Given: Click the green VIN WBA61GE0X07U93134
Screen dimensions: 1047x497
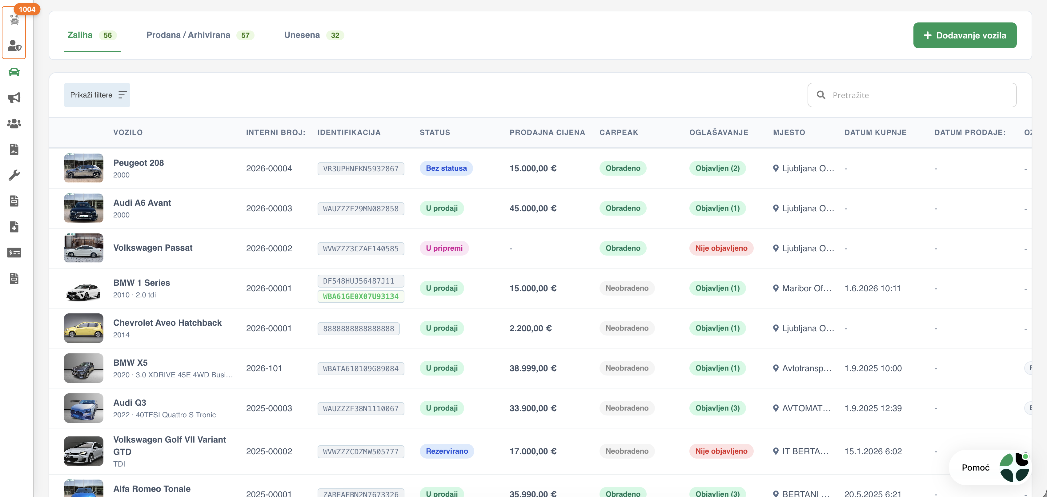Looking at the screenshot, I should click(360, 296).
